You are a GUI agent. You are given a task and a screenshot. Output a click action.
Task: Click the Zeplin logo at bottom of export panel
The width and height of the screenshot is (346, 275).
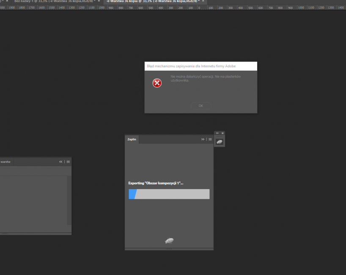click(x=169, y=242)
